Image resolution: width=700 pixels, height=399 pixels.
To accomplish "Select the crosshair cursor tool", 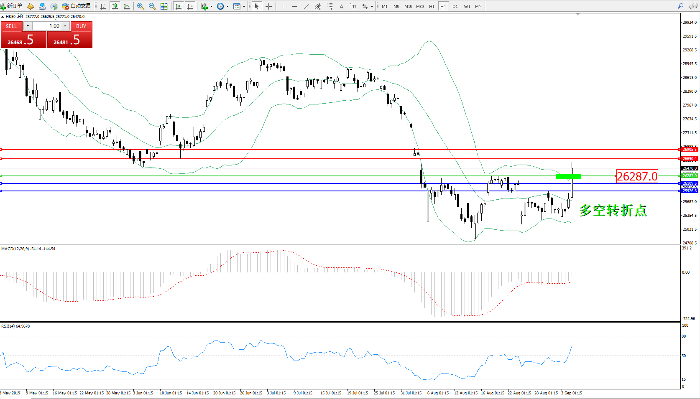I will [268, 6].
